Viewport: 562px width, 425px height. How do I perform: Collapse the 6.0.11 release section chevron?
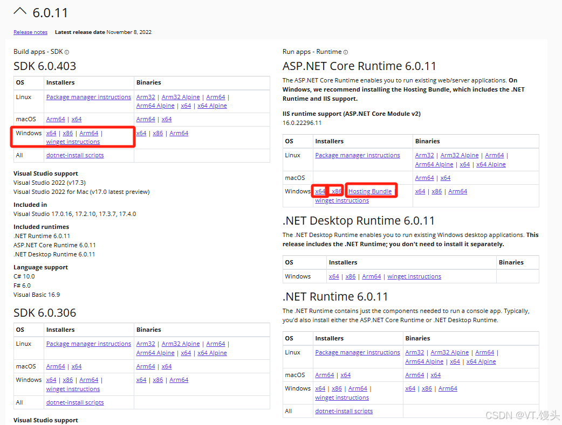tap(20, 11)
